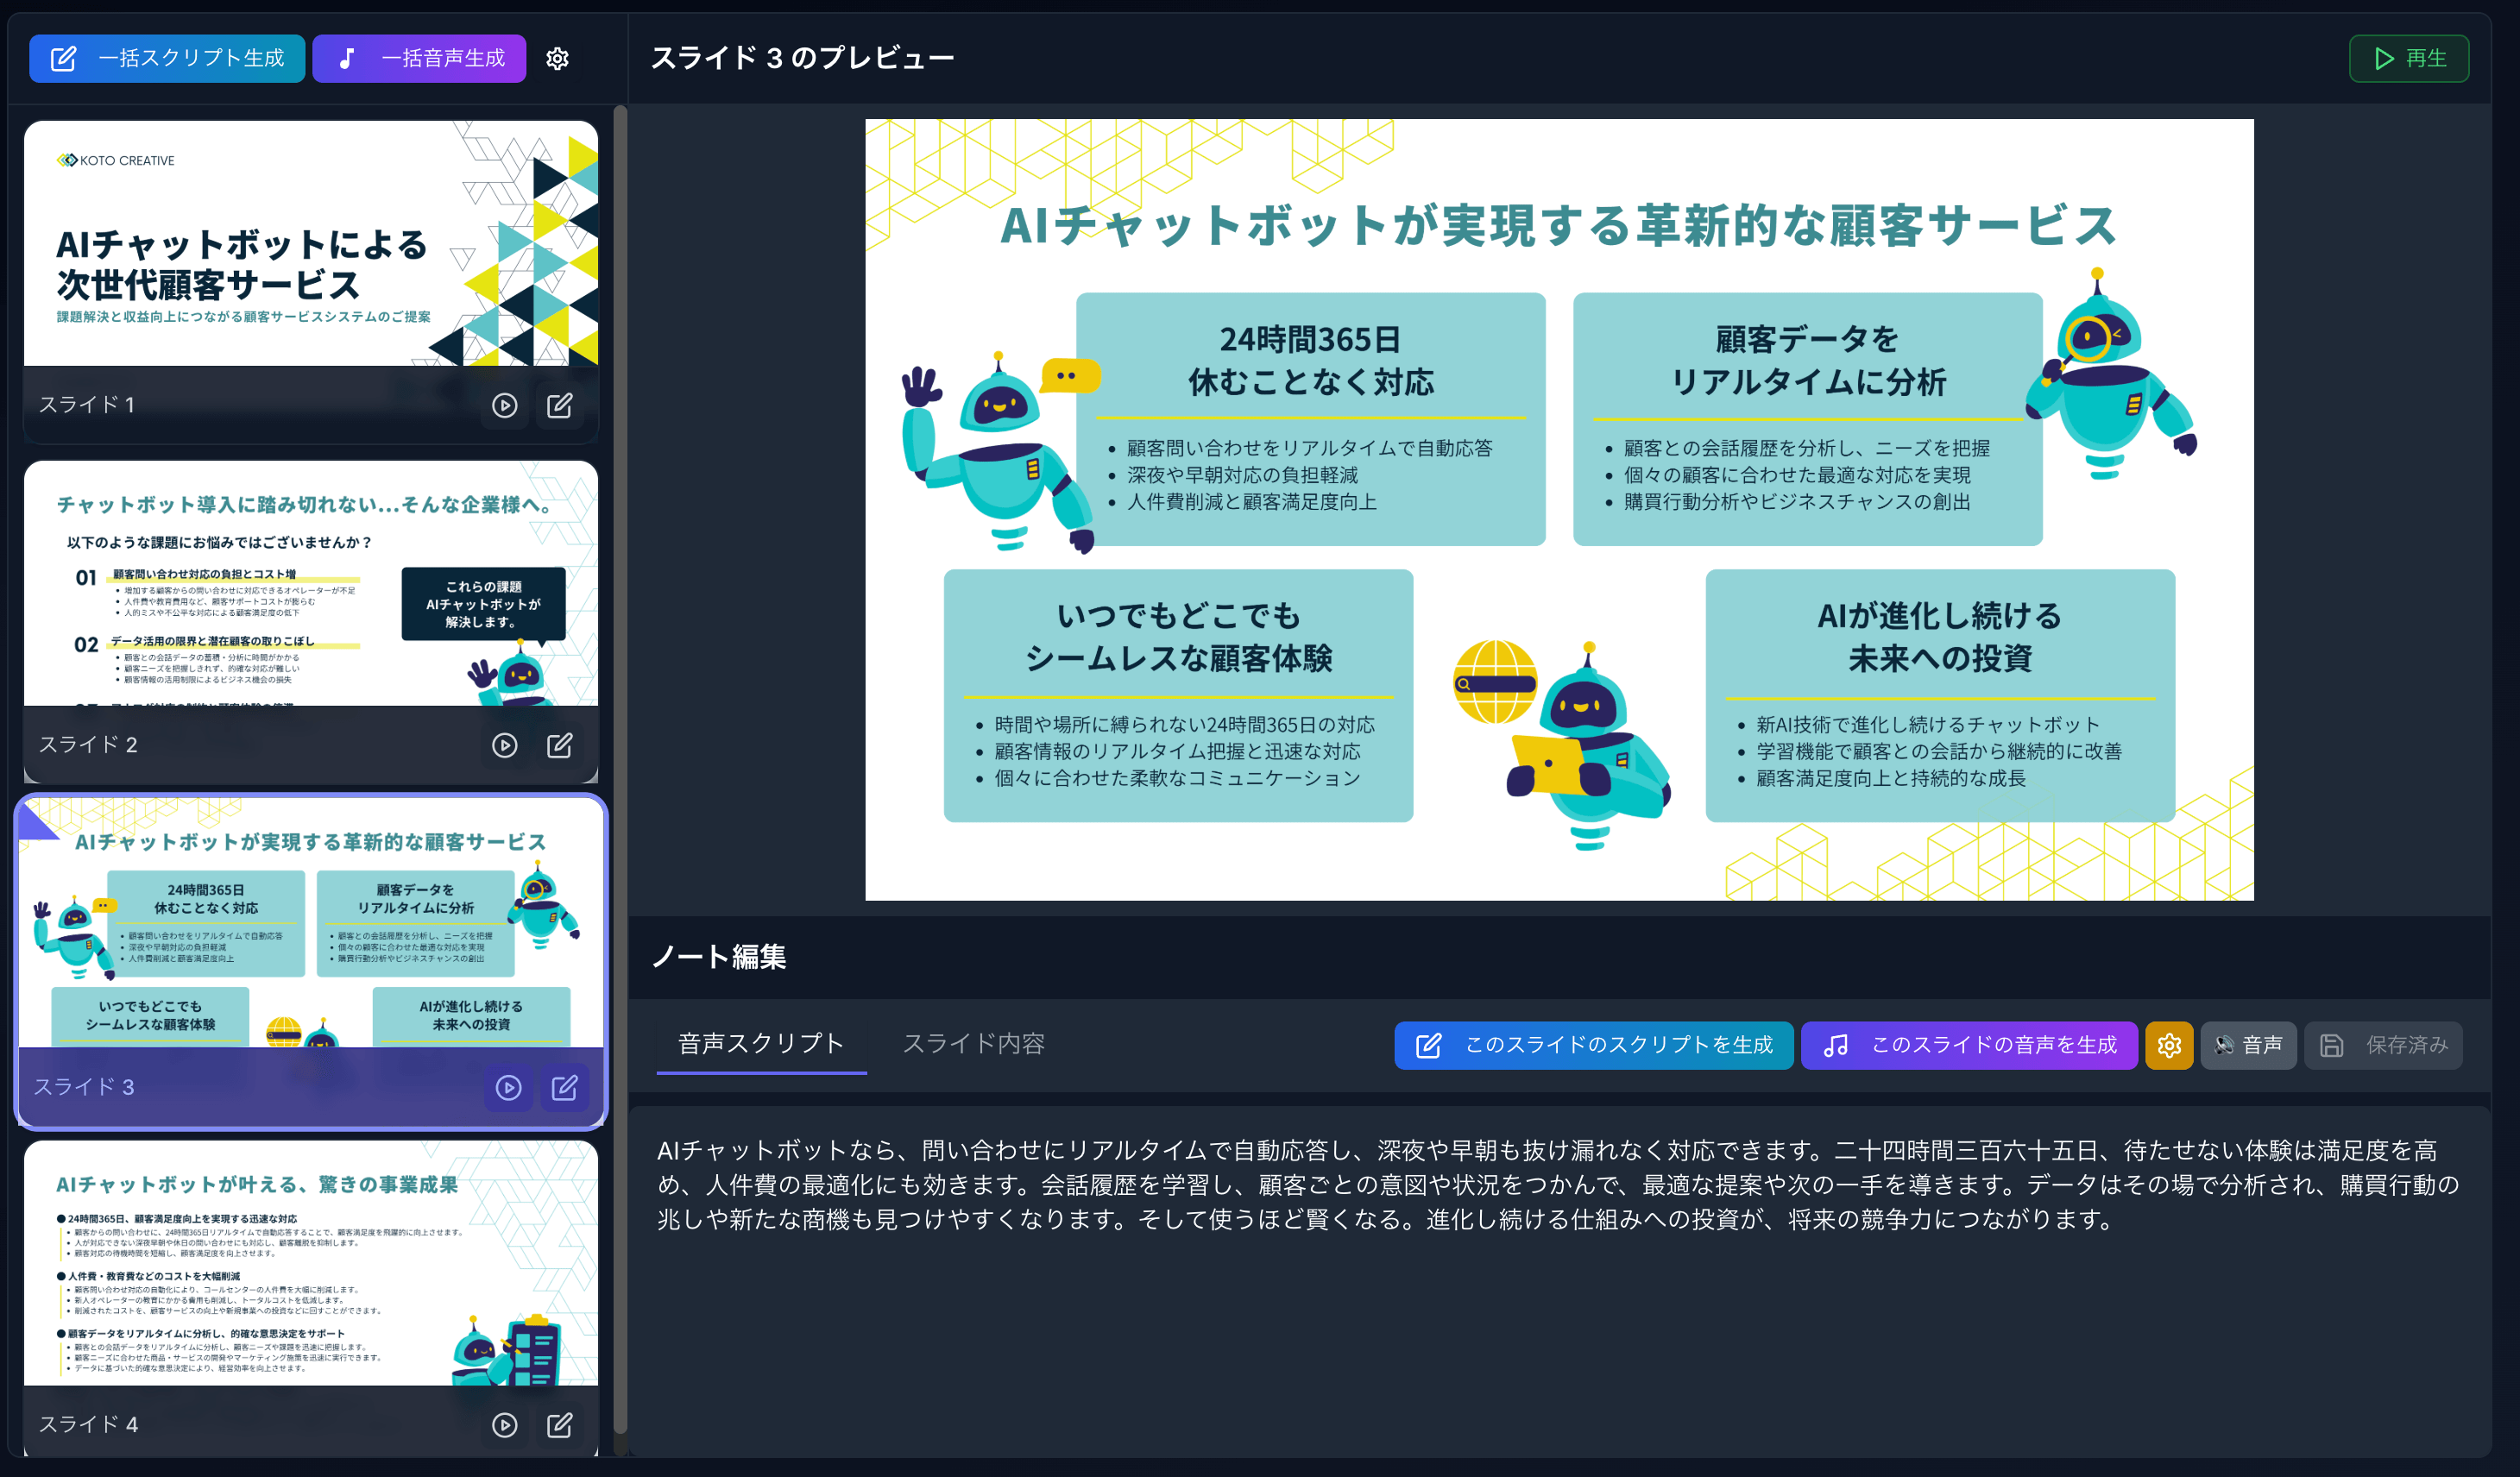The height and width of the screenshot is (1477, 2520).
Task: Generate script with このスライドのスクリプトを生成
Action: point(1593,1045)
